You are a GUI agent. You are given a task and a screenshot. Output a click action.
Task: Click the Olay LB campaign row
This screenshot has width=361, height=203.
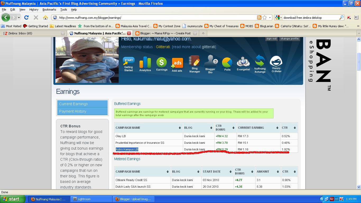(x=206, y=136)
